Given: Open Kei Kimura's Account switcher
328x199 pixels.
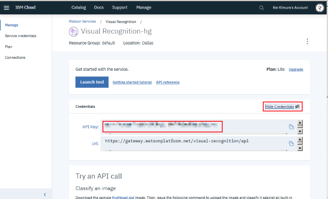Looking at the screenshot, I should pyautogui.click(x=290, y=8).
